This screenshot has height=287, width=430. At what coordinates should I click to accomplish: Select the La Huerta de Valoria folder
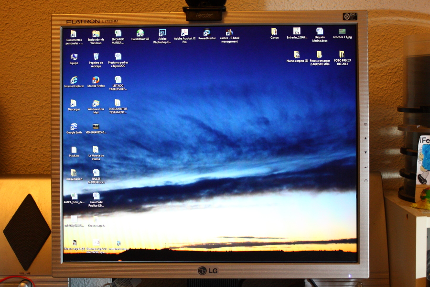pyautogui.click(x=96, y=153)
